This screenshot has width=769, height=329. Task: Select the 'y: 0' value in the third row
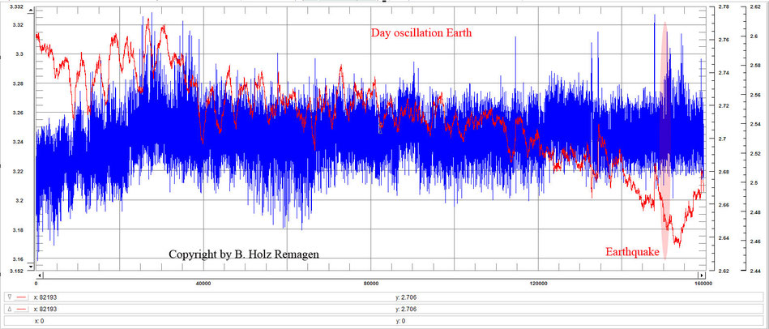tap(399, 321)
